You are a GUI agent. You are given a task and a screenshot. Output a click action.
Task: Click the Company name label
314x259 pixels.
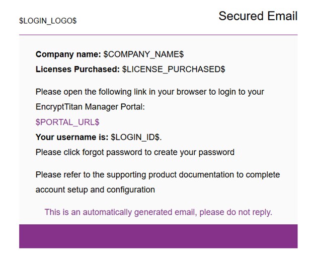(x=68, y=54)
